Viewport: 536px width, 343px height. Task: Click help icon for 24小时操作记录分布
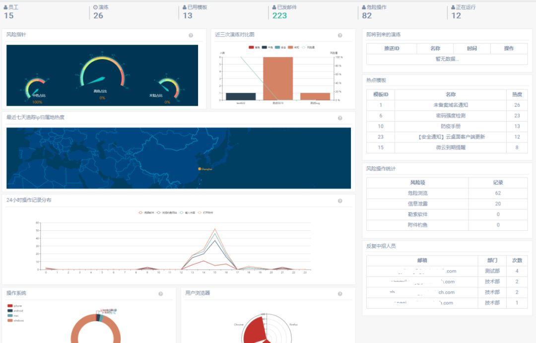[340, 201]
